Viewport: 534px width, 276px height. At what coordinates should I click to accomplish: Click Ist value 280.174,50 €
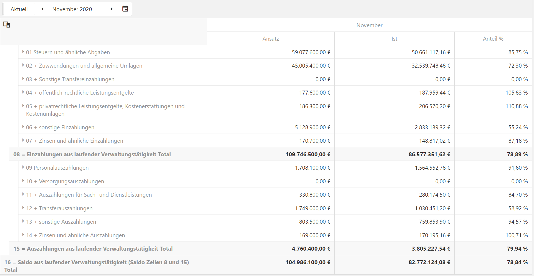[435, 195]
